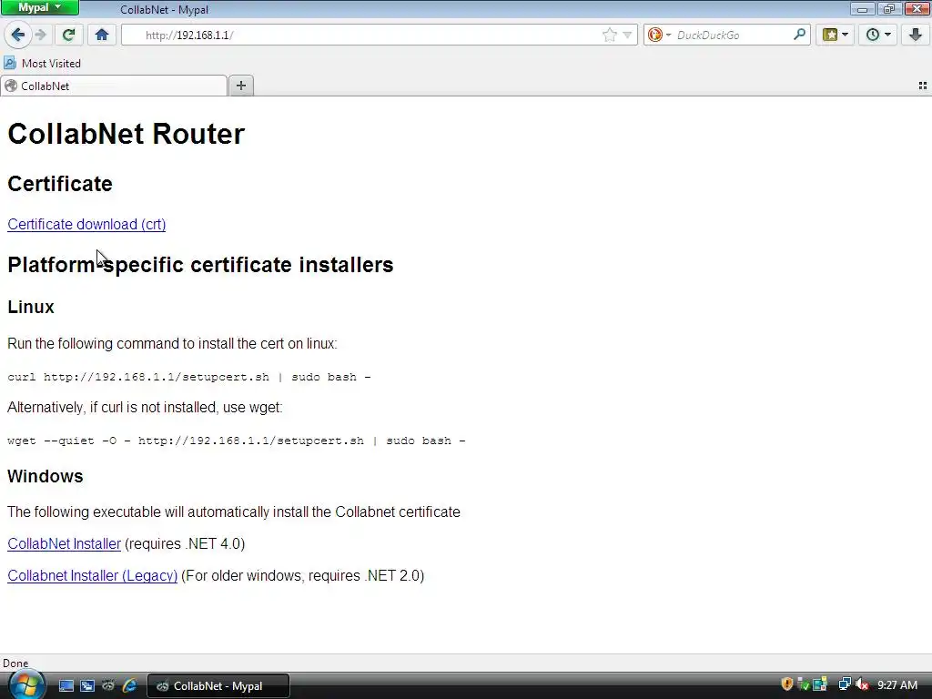Launch Mypal from the quick launch bar
The height and width of the screenshot is (699, 932).
[x=108, y=686]
